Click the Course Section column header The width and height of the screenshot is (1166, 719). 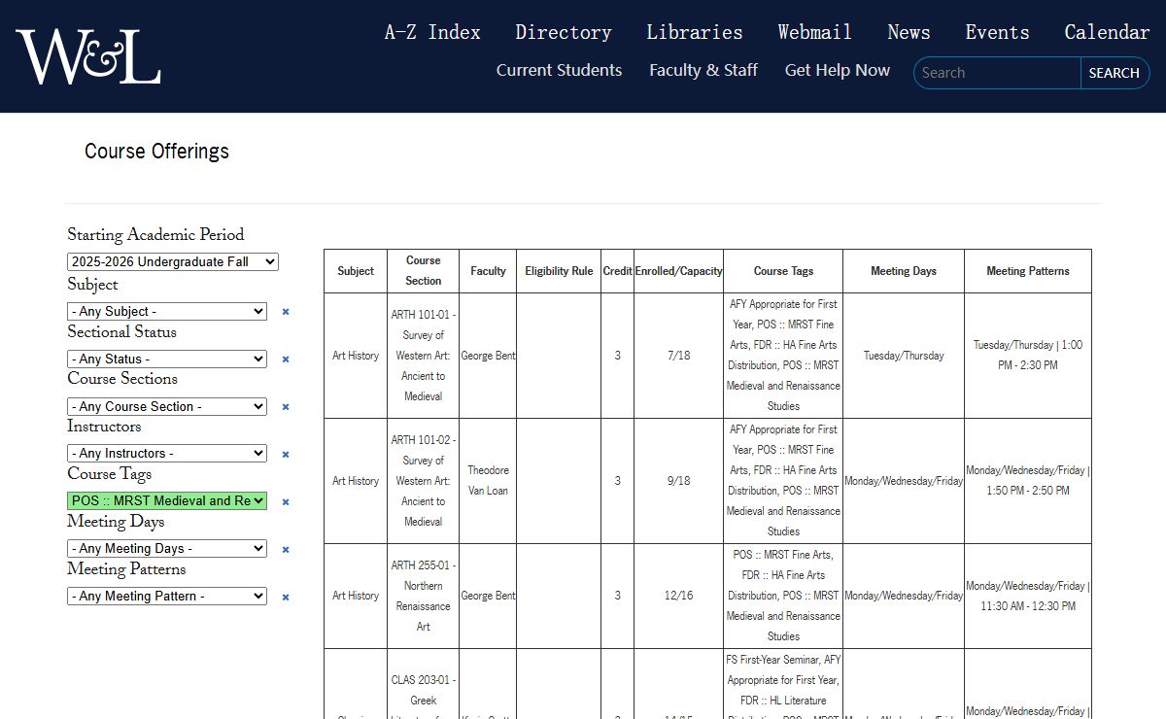tap(424, 271)
